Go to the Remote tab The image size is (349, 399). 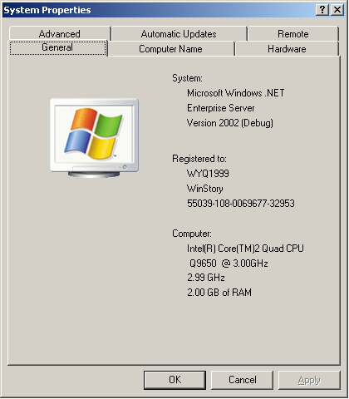point(293,34)
